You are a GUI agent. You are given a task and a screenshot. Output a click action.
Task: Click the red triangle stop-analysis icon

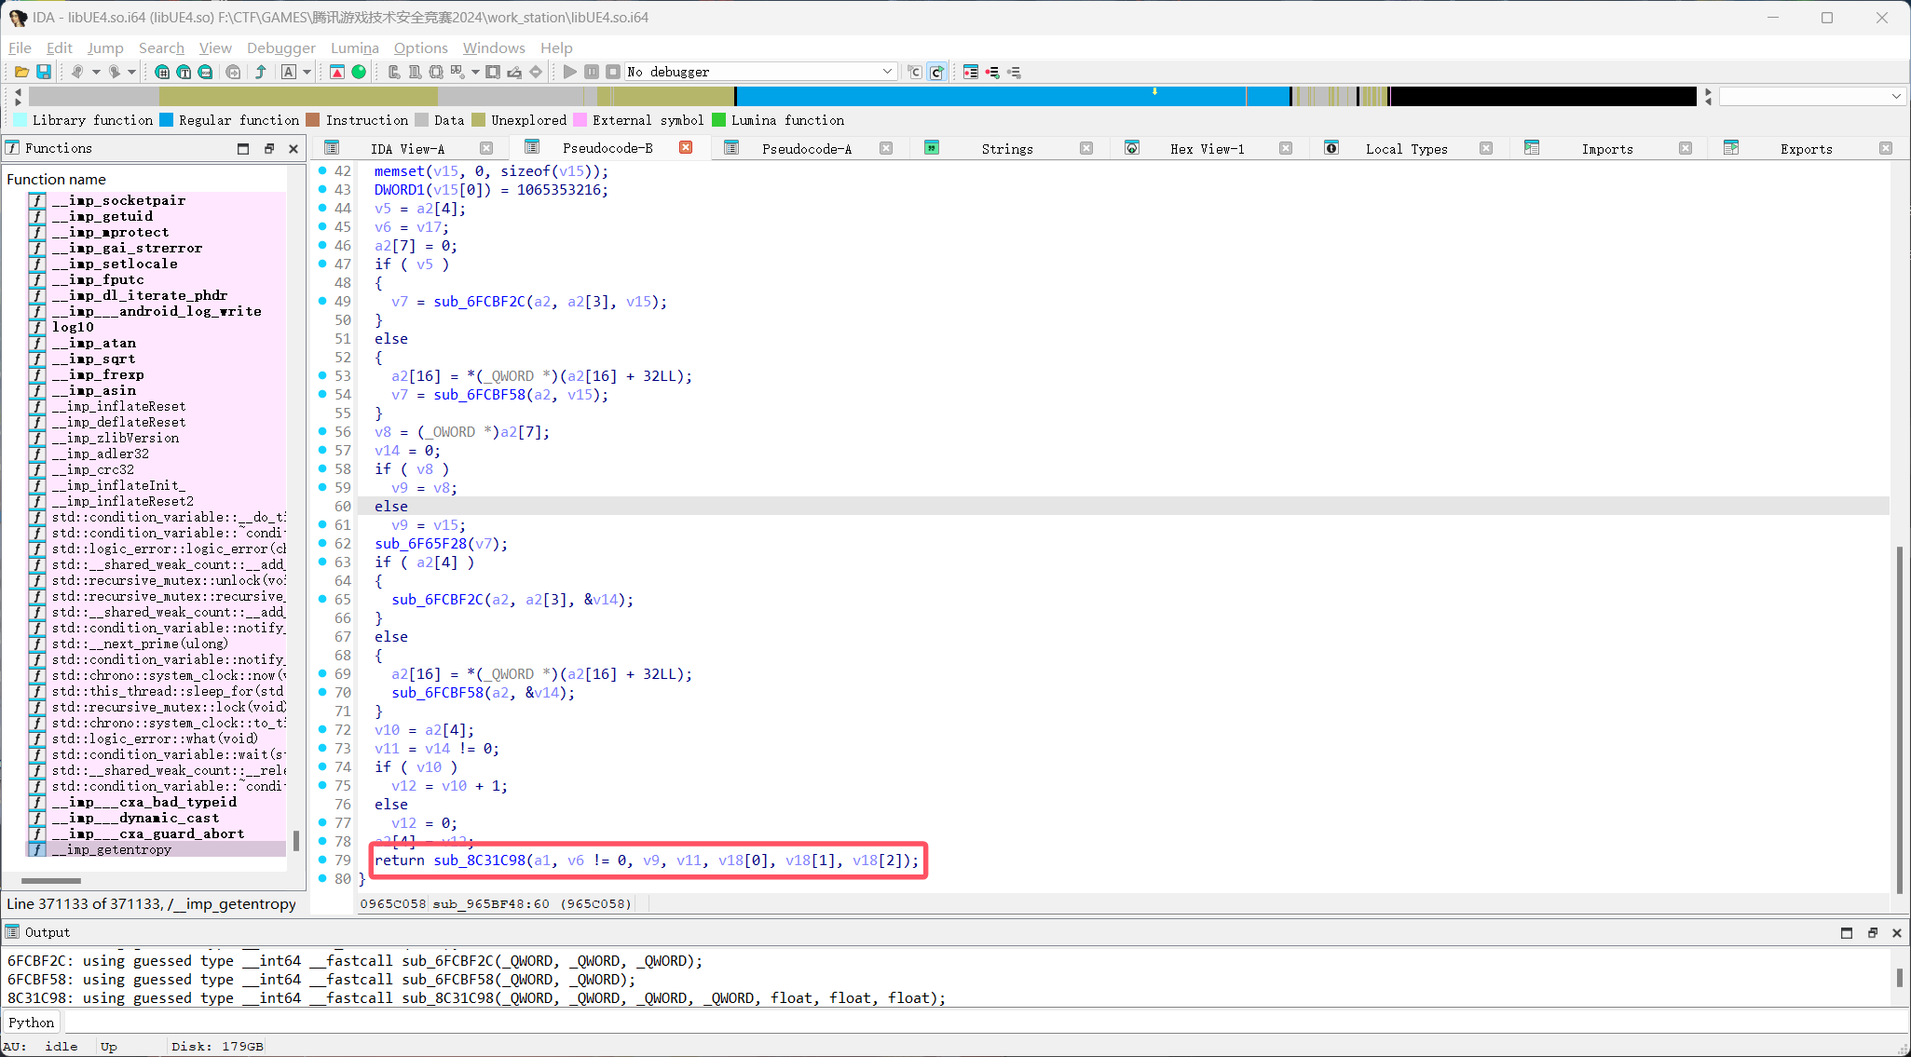[x=337, y=72]
